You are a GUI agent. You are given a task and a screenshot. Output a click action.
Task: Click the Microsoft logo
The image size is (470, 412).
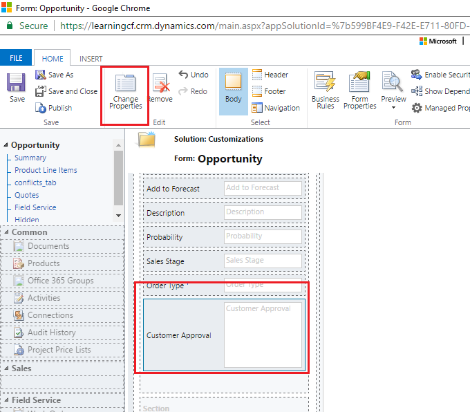click(x=438, y=41)
